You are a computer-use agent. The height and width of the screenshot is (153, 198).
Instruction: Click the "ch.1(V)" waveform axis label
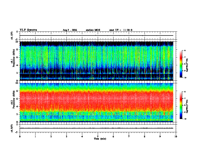12,35
